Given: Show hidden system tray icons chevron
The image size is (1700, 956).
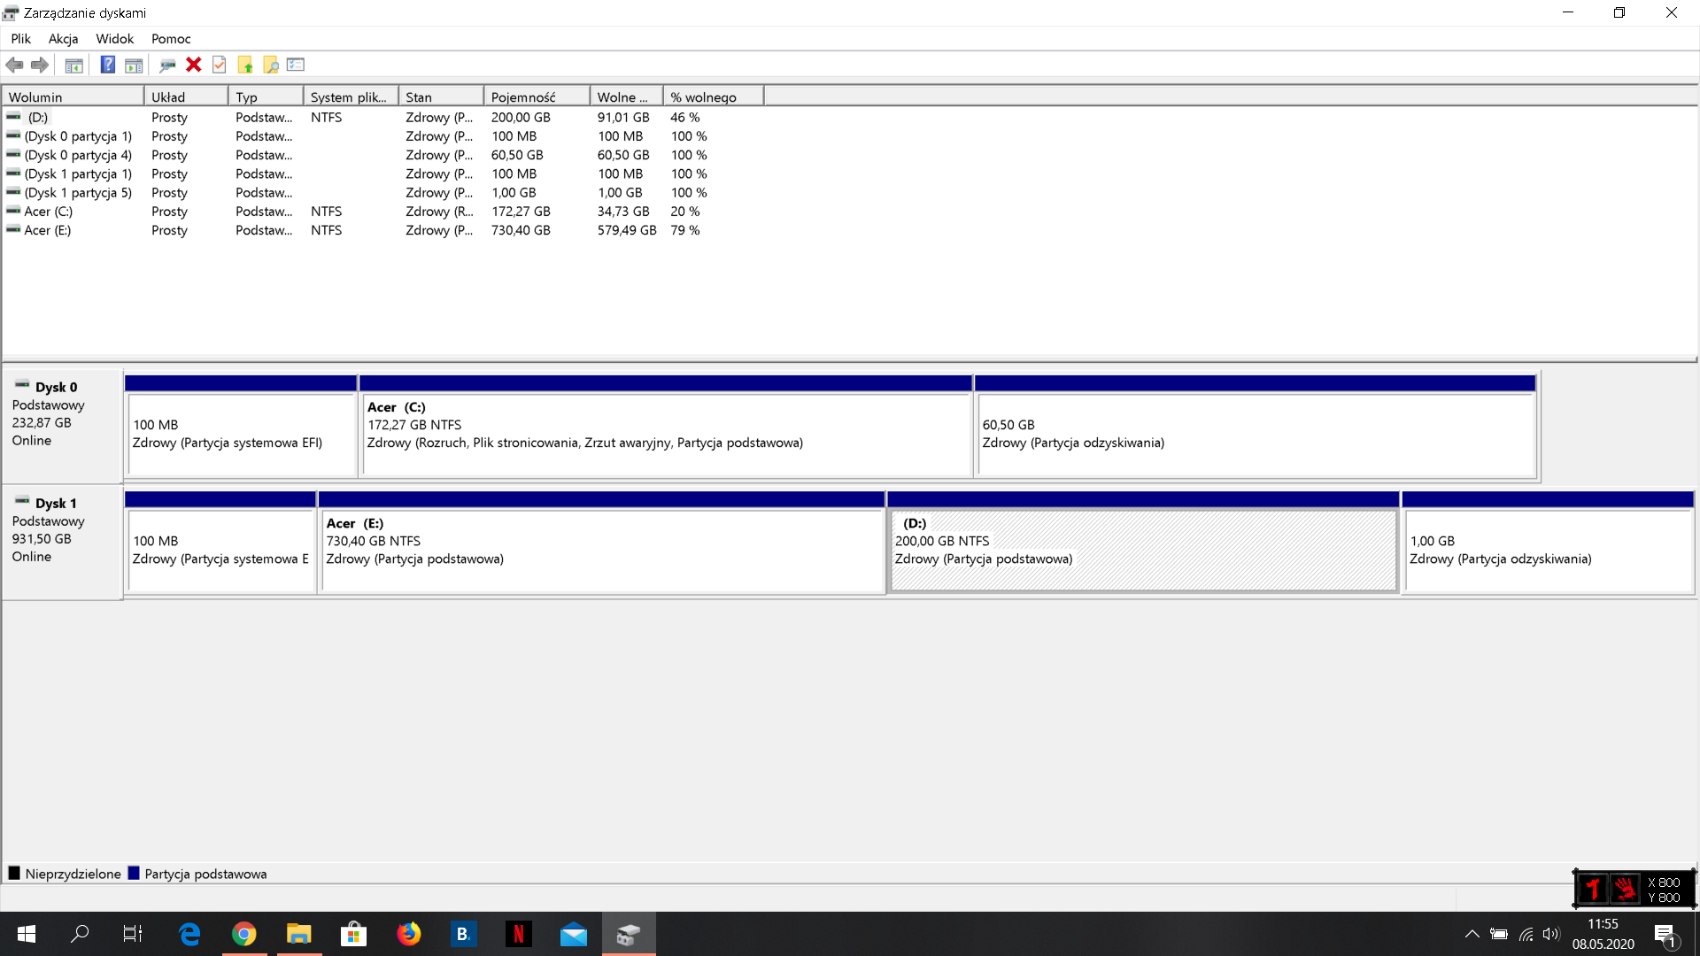Looking at the screenshot, I should tap(1472, 934).
